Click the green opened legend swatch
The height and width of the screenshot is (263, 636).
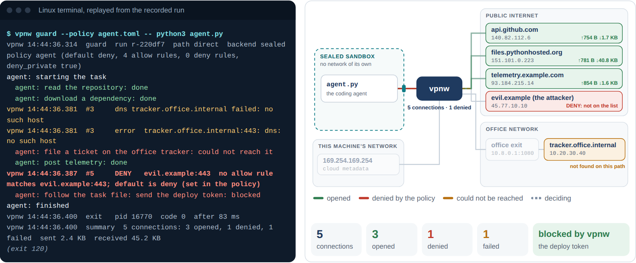pos(318,198)
